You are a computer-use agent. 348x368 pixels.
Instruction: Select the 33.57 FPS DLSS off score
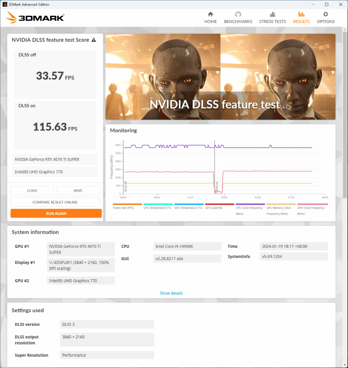pyautogui.click(x=55, y=76)
